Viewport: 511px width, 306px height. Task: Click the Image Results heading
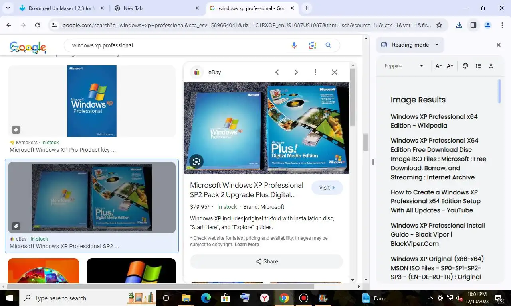(418, 100)
